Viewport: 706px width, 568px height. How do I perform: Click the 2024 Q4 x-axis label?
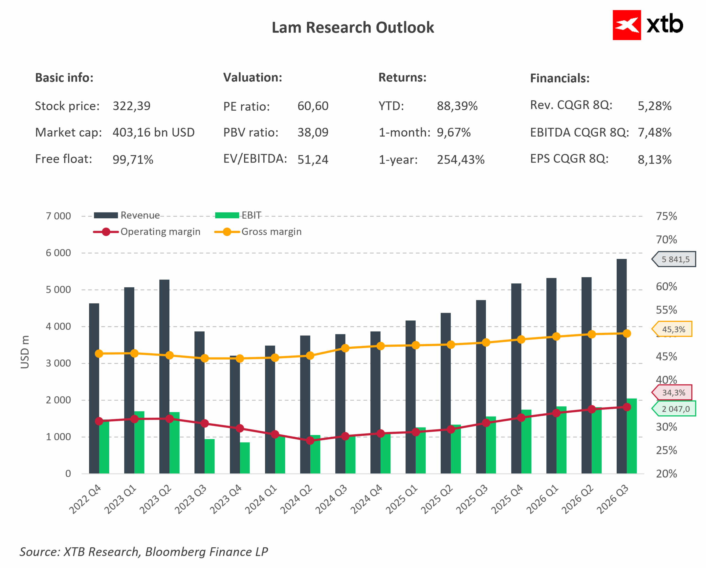click(x=367, y=499)
